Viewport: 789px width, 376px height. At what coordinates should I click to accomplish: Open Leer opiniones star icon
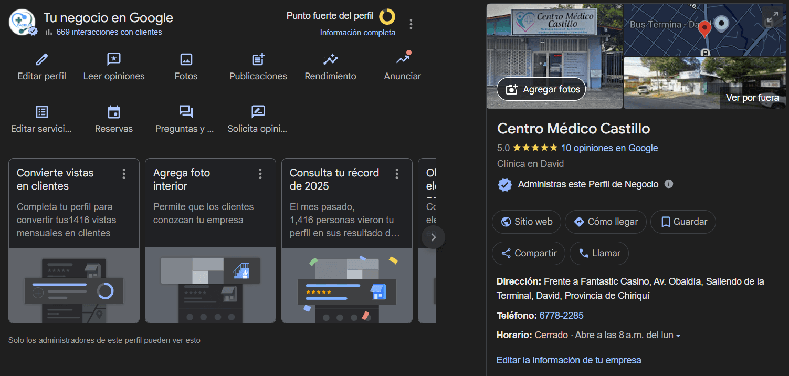tap(114, 59)
